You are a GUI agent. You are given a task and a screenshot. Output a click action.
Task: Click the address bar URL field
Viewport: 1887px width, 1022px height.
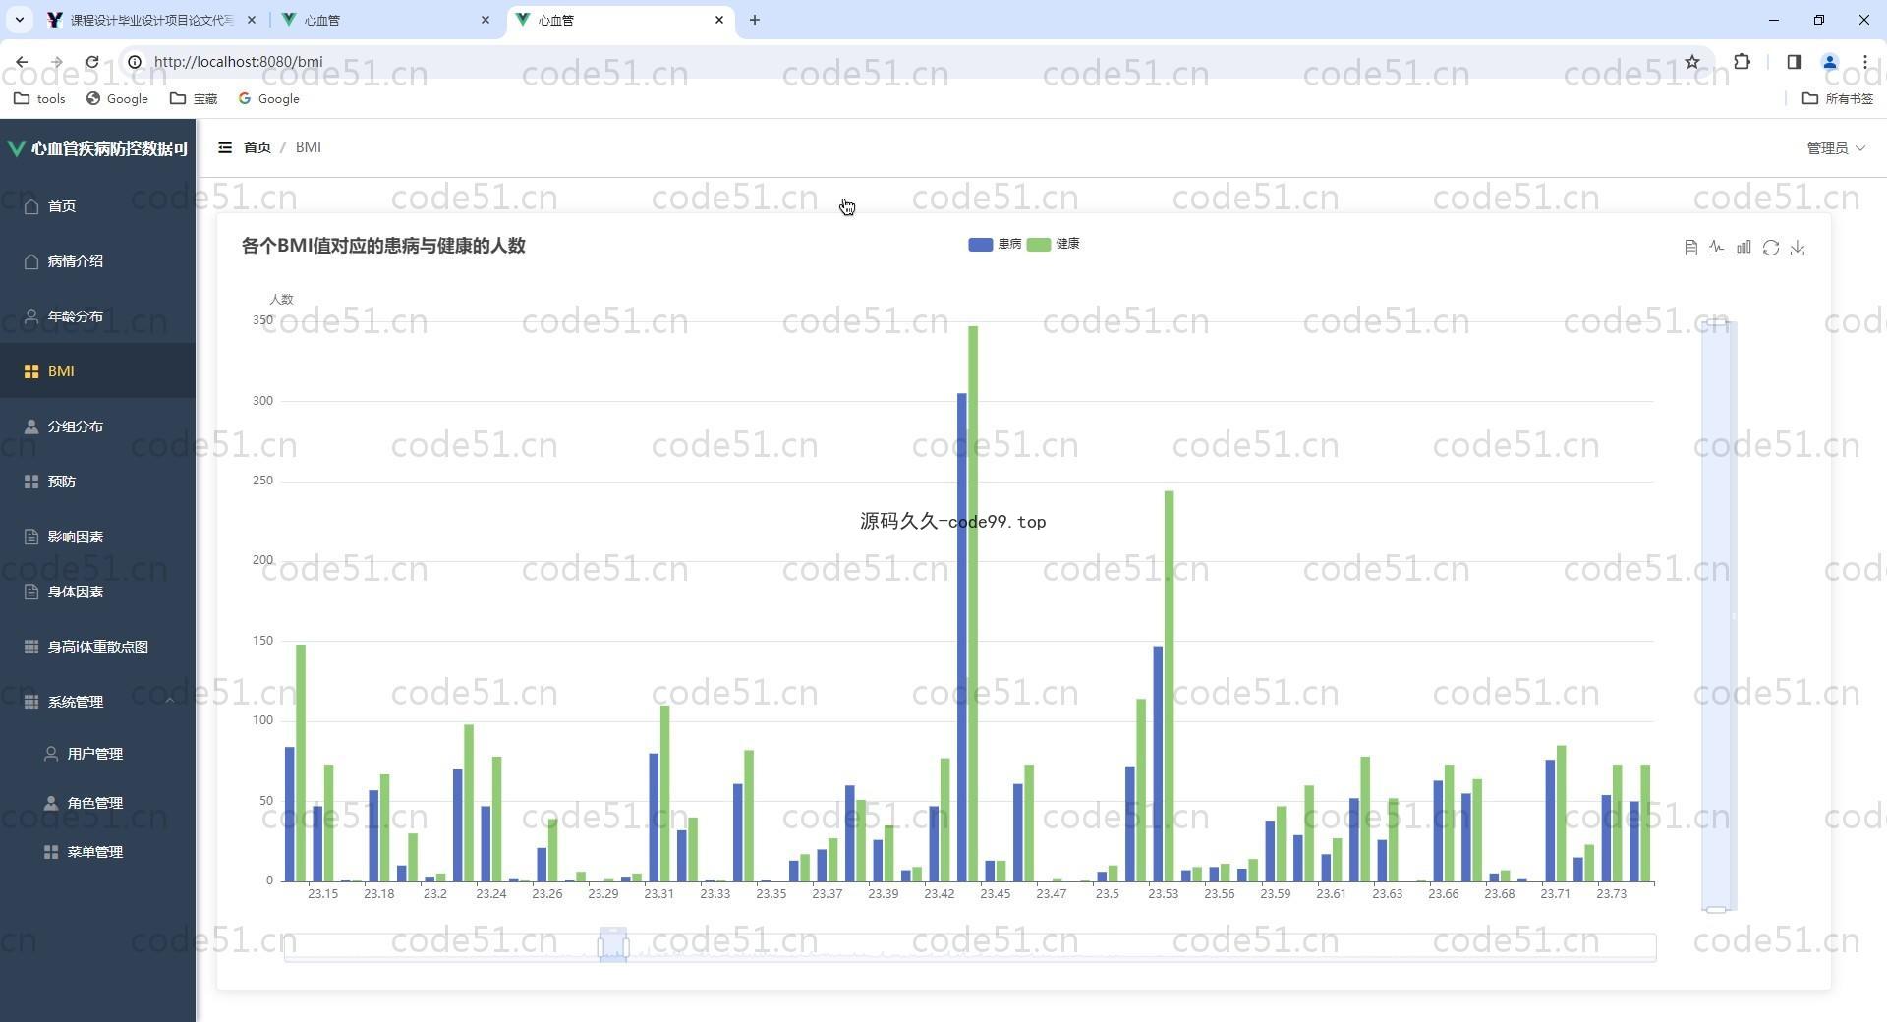pos(914,62)
